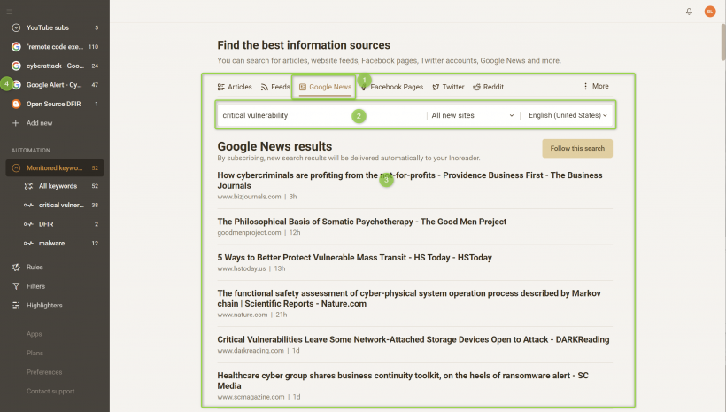Viewport: 726px width, 412px height.
Task: Open the All new sites dropdown
Action: [x=472, y=115]
